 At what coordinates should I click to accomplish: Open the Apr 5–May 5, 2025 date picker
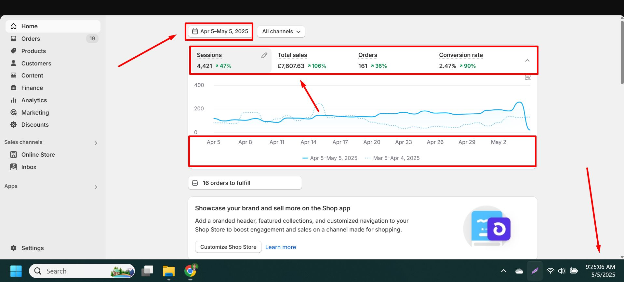click(220, 32)
